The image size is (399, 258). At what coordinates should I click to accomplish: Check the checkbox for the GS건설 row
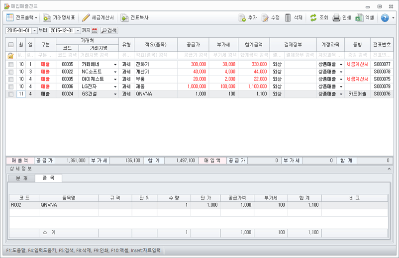11,94
